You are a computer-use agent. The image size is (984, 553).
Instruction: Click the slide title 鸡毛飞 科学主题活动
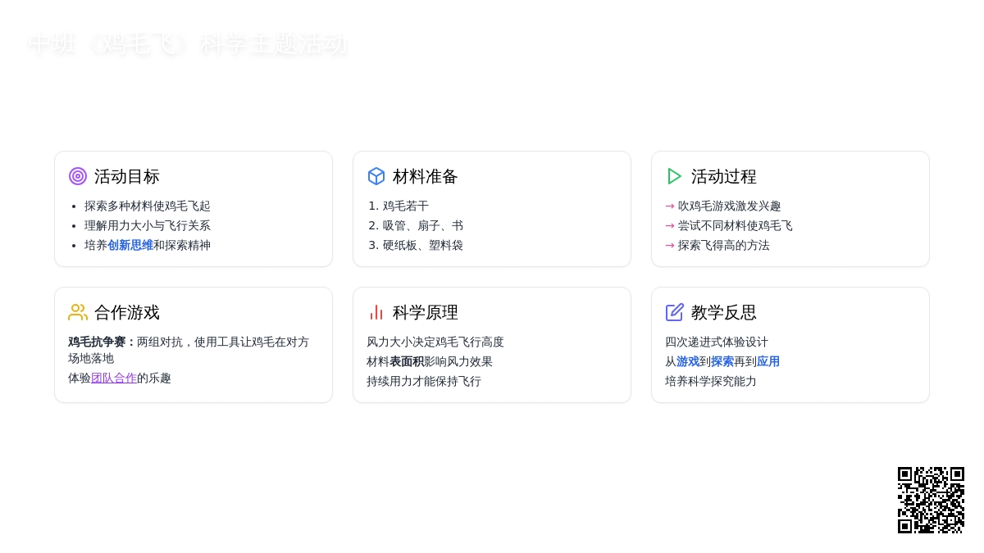click(x=187, y=43)
